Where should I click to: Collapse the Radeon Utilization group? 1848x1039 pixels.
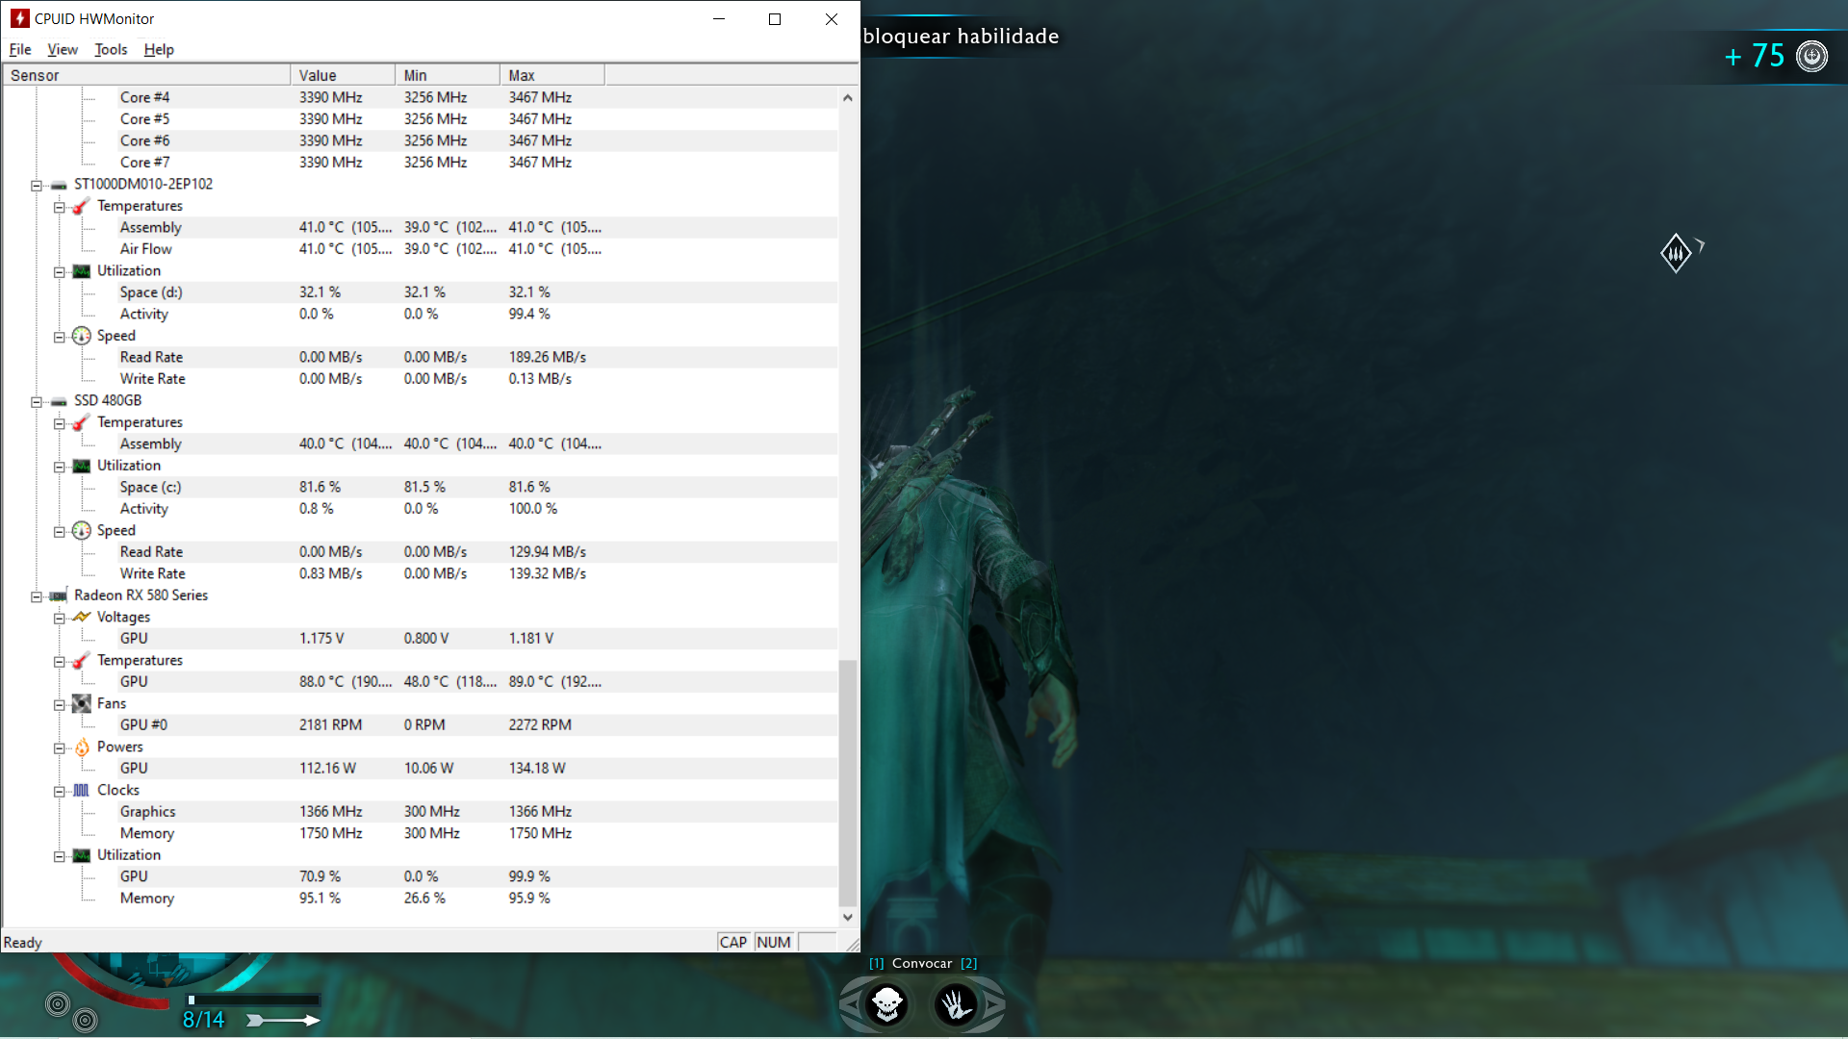pyautogui.click(x=60, y=856)
